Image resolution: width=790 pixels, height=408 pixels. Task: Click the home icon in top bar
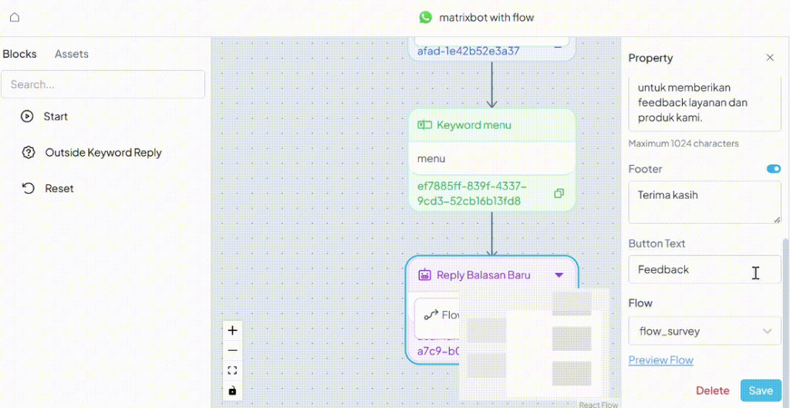[14, 17]
